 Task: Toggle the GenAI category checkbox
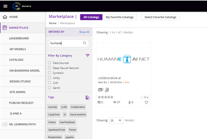point(49,88)
